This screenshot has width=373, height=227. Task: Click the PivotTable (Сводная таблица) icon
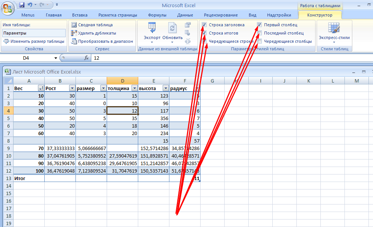[74, 25]
